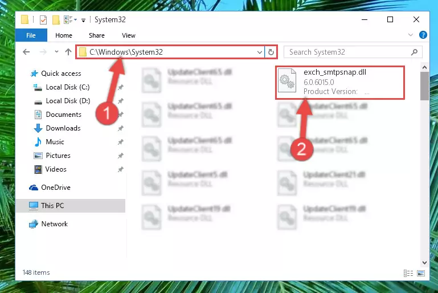Click the pin icon beside Pictures
Viewport: 438px width, 293px height.
pos(120,156)
